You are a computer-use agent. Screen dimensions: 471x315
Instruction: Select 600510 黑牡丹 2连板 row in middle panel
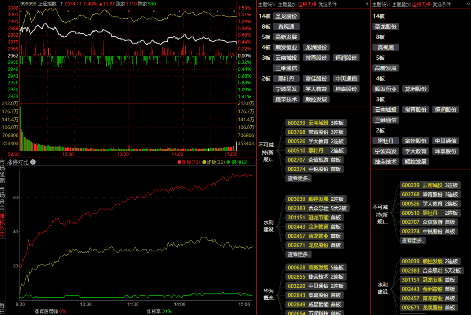pyautogui.click(x=316, y=151)
